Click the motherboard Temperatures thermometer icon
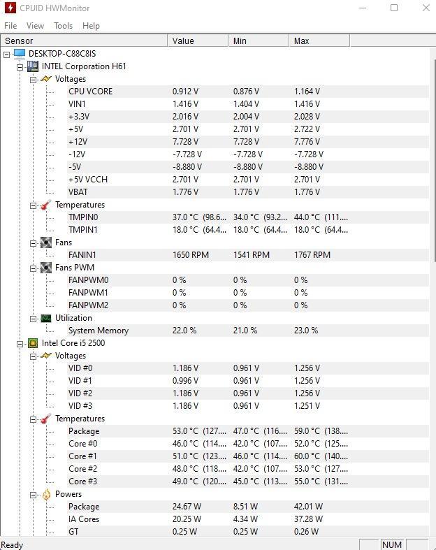The width and height of the screenshot is (436, 550). click(46, 205)
